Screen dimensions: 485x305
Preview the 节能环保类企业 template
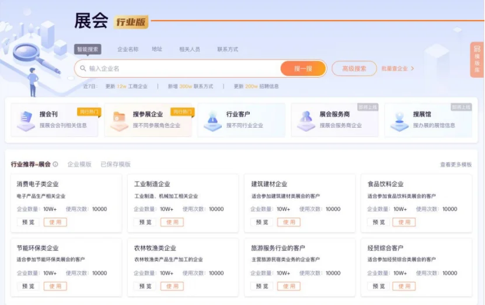coord(28,286)
